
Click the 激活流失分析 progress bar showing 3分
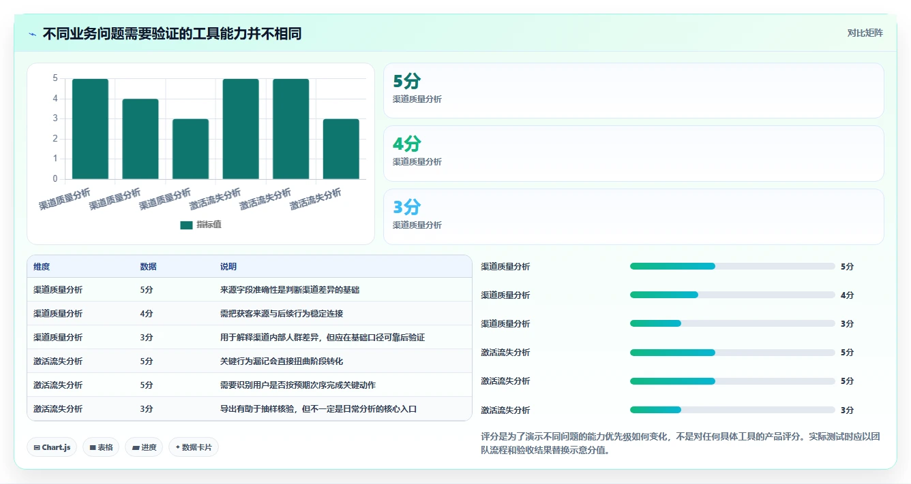732,410
